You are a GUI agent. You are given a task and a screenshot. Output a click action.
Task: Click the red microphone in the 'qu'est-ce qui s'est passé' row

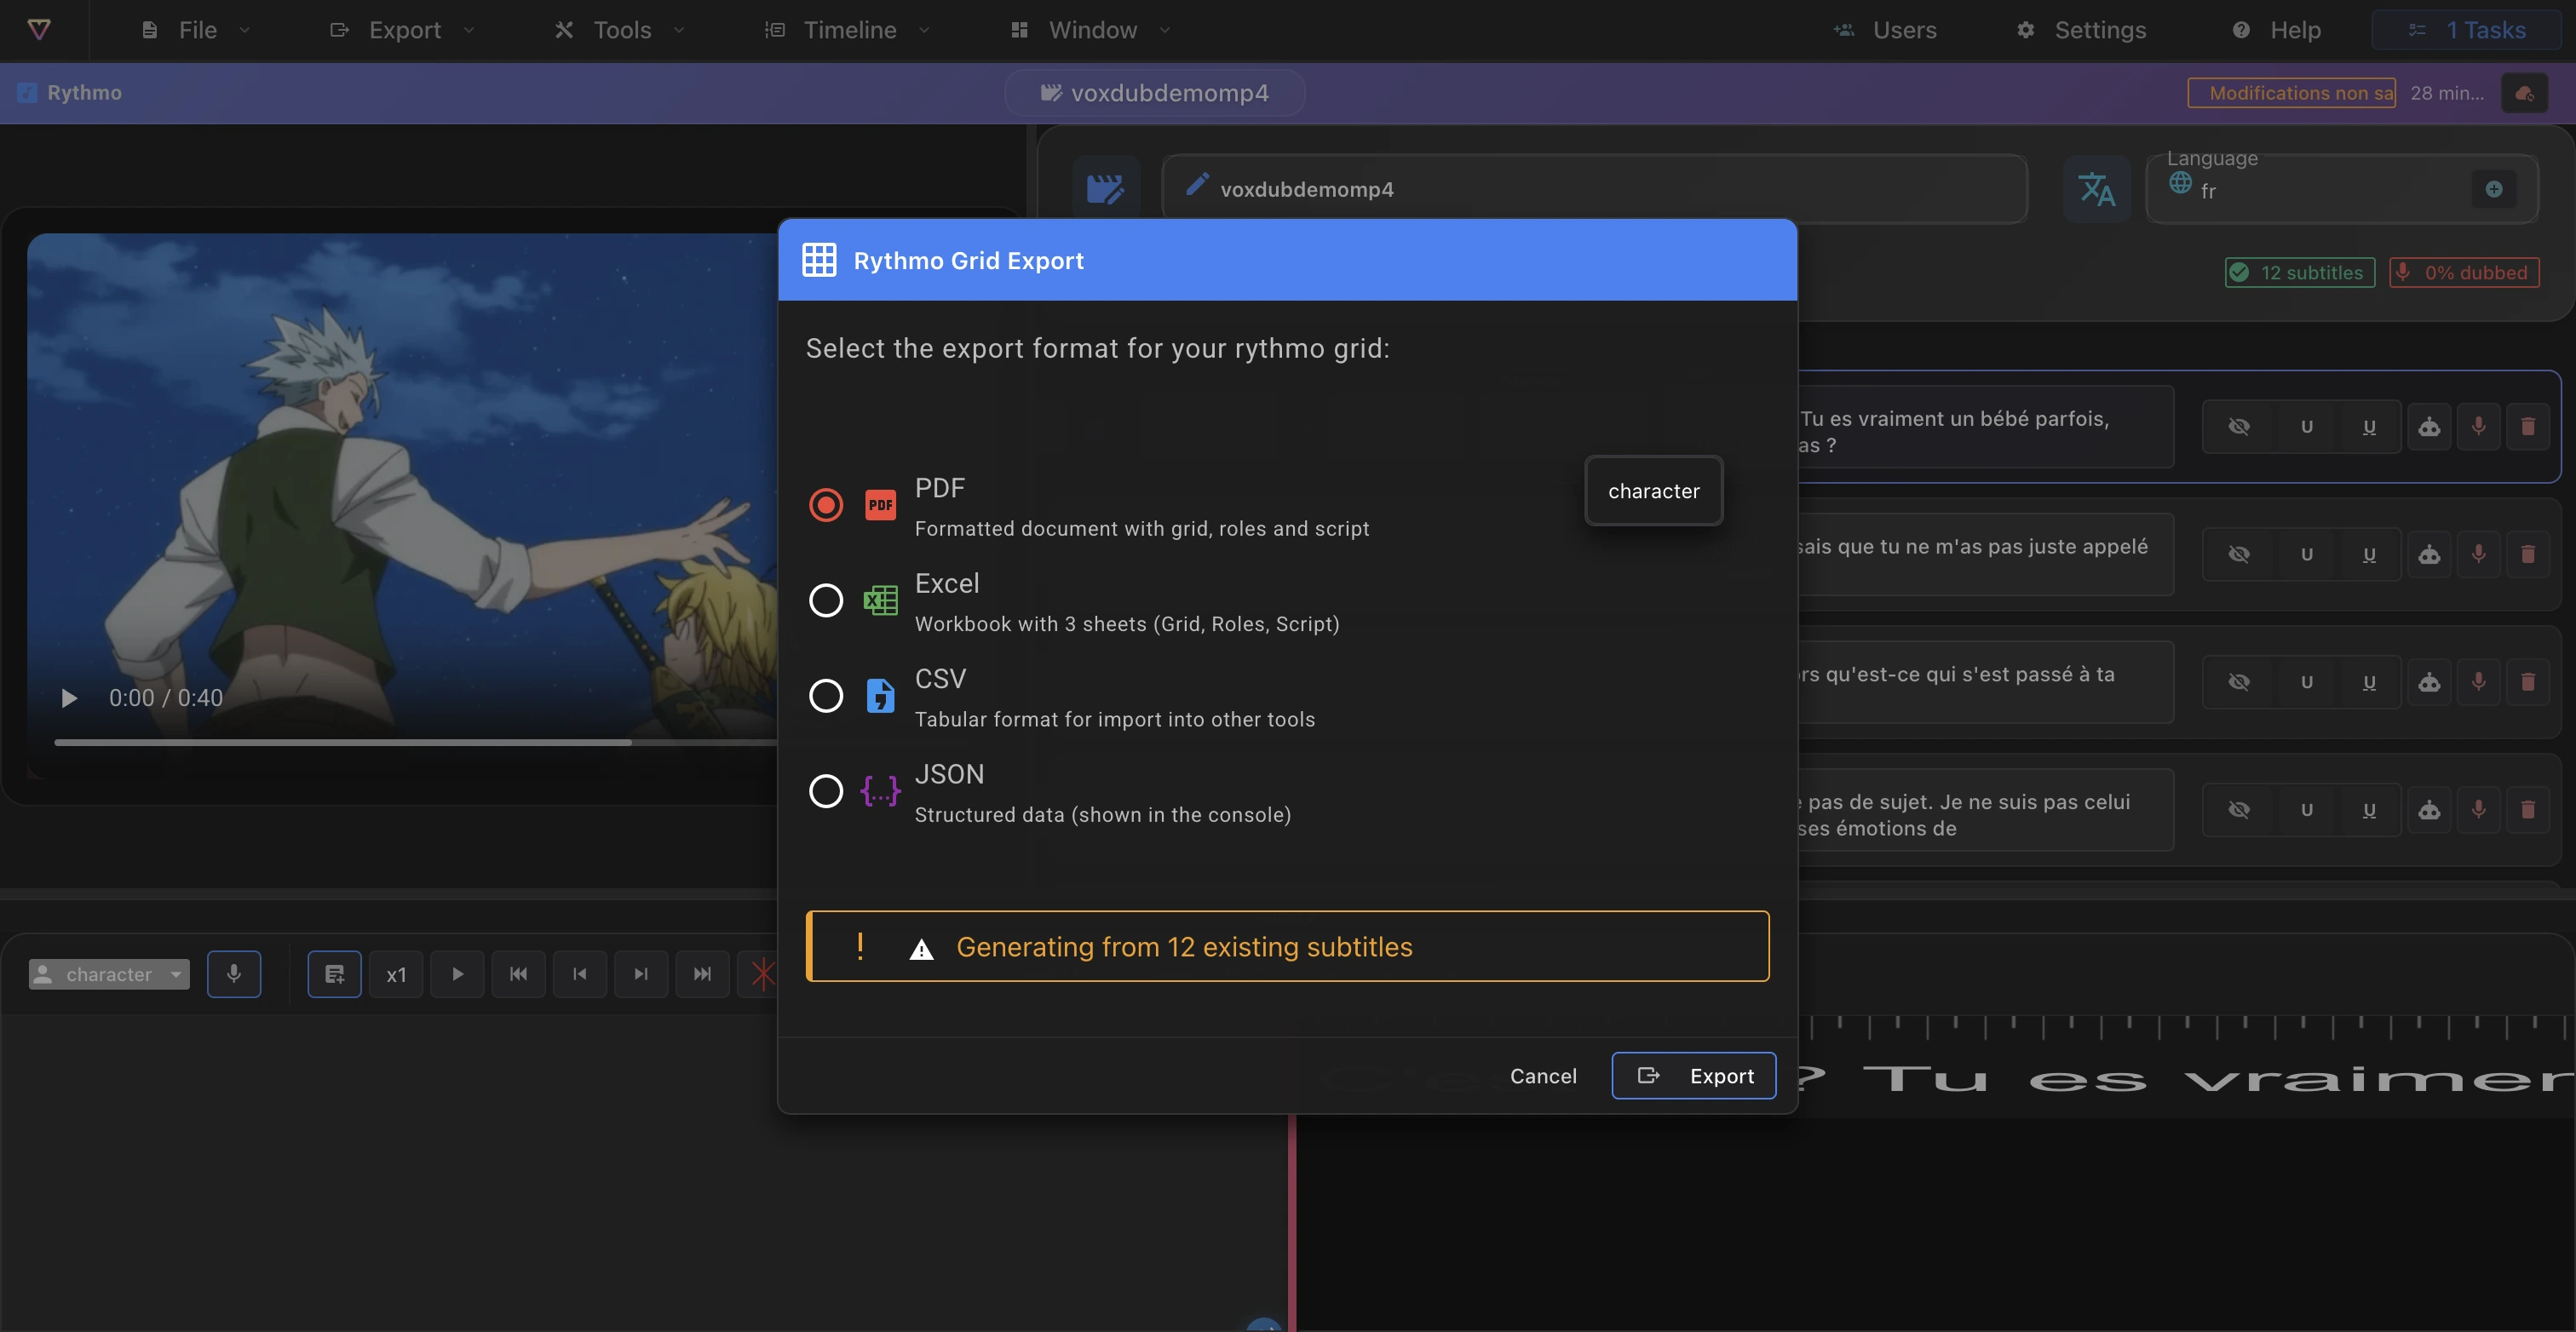2478,682
